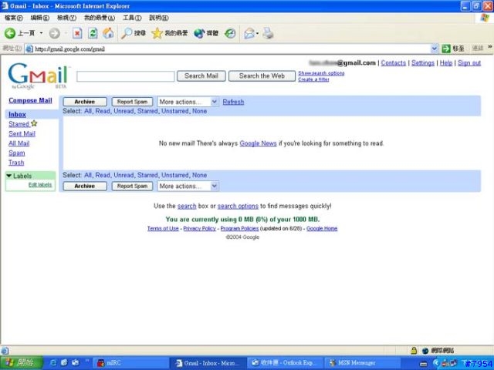The height and width of the screenshot is (370, 494).
Task: Launch Internet Explorer from the quick launch bar
Action: tap(53, 363)
